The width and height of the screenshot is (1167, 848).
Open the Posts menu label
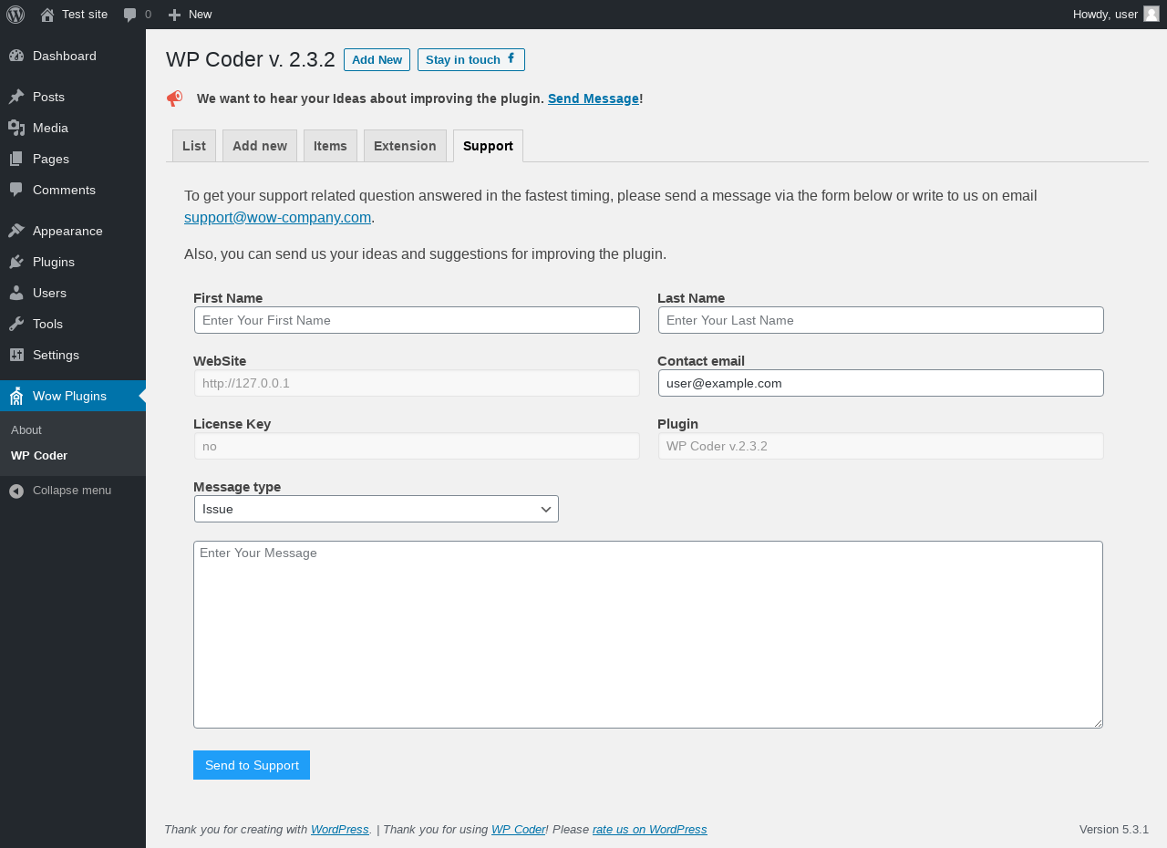[48, 97]
